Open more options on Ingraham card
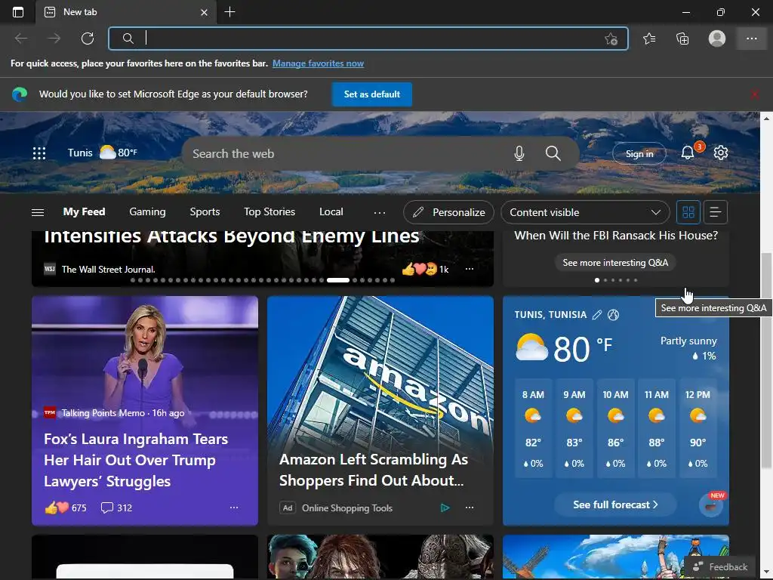 click(x=234, y=507)
